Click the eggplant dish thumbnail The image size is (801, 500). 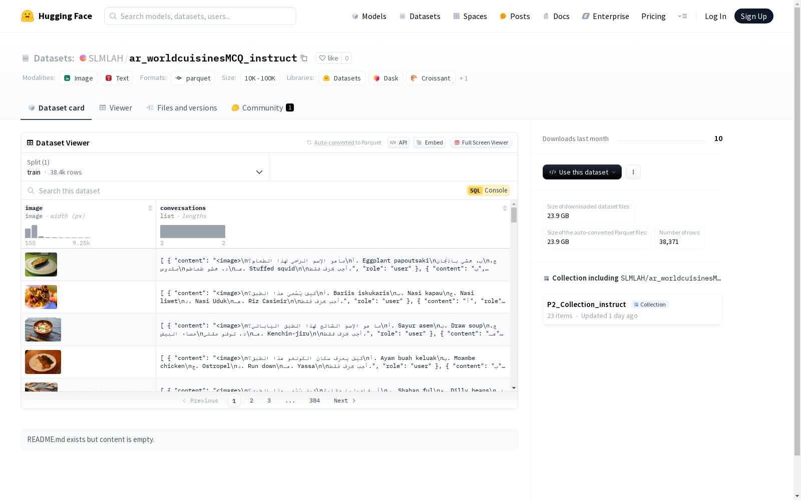tap(41, 264)
